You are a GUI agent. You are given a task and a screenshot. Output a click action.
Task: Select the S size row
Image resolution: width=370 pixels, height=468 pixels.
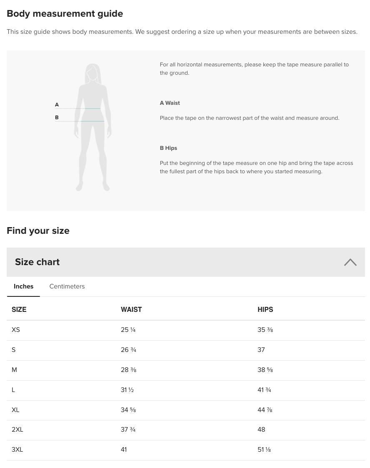point(14,350)
